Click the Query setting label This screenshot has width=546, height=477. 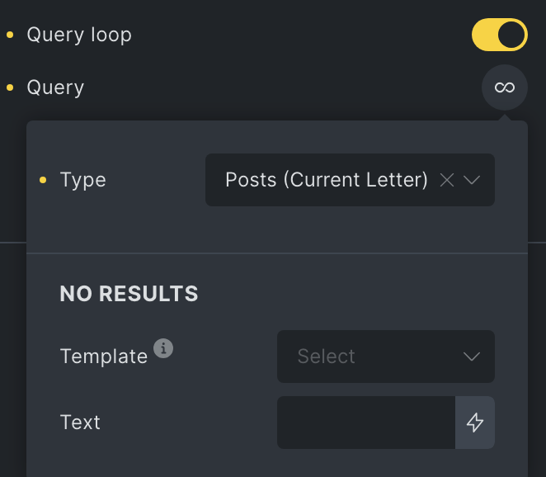[x=56, y=87]
